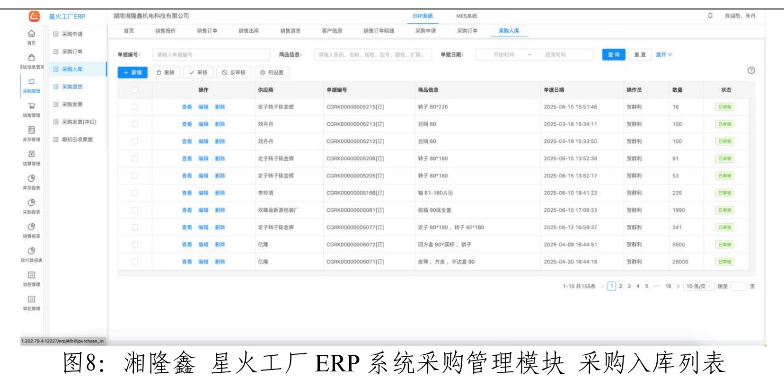
Task: Go to the next page arrow
Action: coord(678,286)
